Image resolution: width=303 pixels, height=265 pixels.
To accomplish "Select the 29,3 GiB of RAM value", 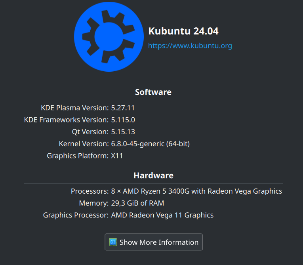I will click(x=137, y=203).
